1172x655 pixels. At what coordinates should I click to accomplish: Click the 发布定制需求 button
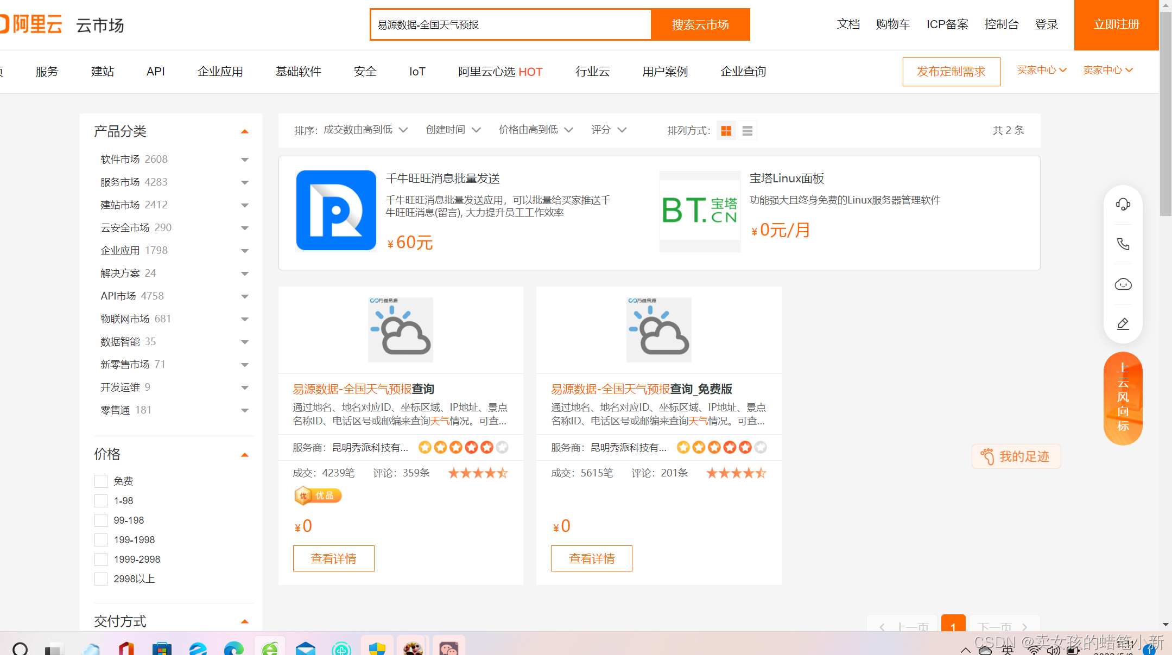pos(951,72)
